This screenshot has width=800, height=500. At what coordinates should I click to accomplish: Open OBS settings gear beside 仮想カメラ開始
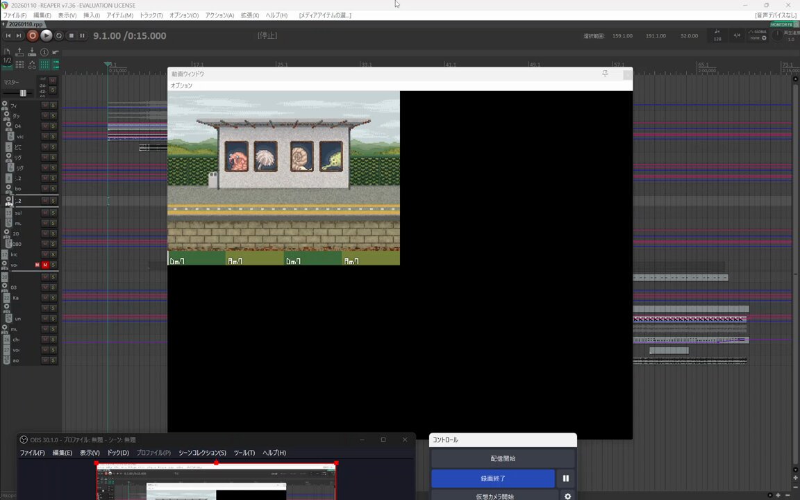(x=567, y=497)
